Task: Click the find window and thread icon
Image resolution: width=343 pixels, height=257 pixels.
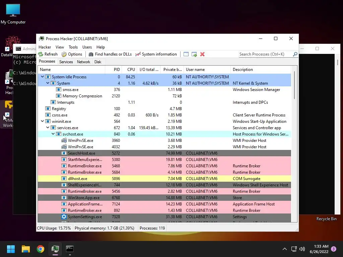Action: click(194, 54)
